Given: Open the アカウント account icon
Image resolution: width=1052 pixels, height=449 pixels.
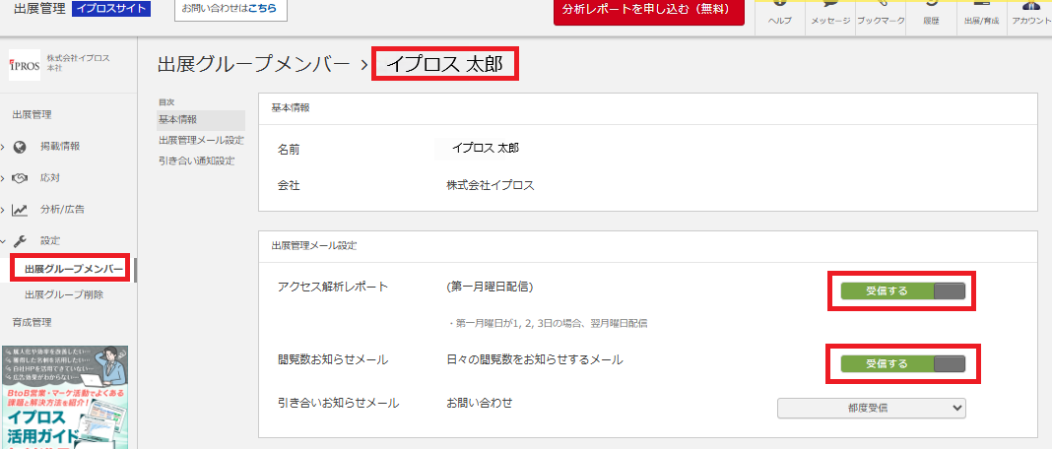Looking at the screenshot, I should tap(1030, 12).
